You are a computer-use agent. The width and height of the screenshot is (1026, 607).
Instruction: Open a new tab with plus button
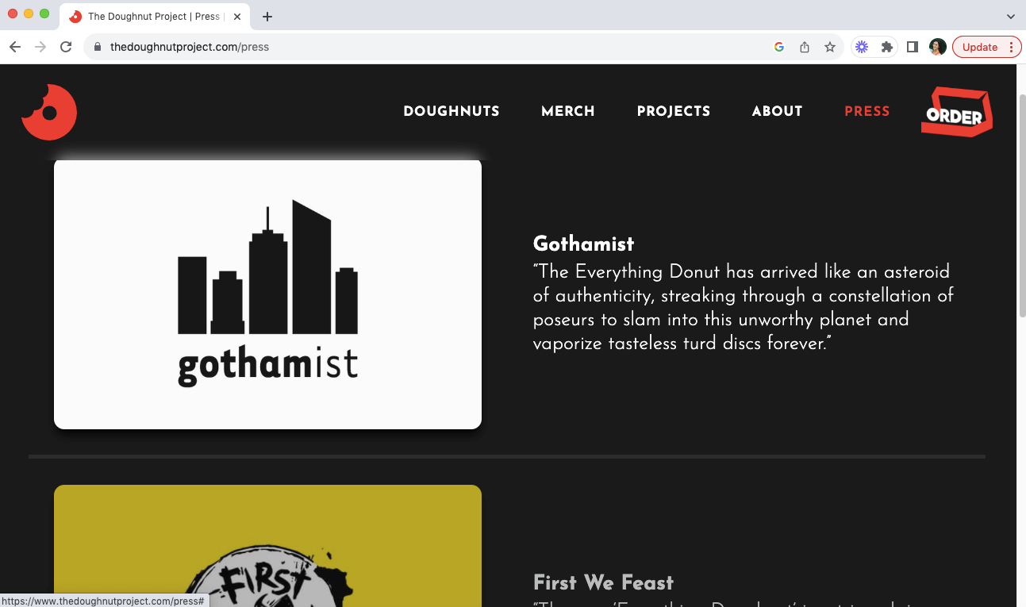point(267,16)
